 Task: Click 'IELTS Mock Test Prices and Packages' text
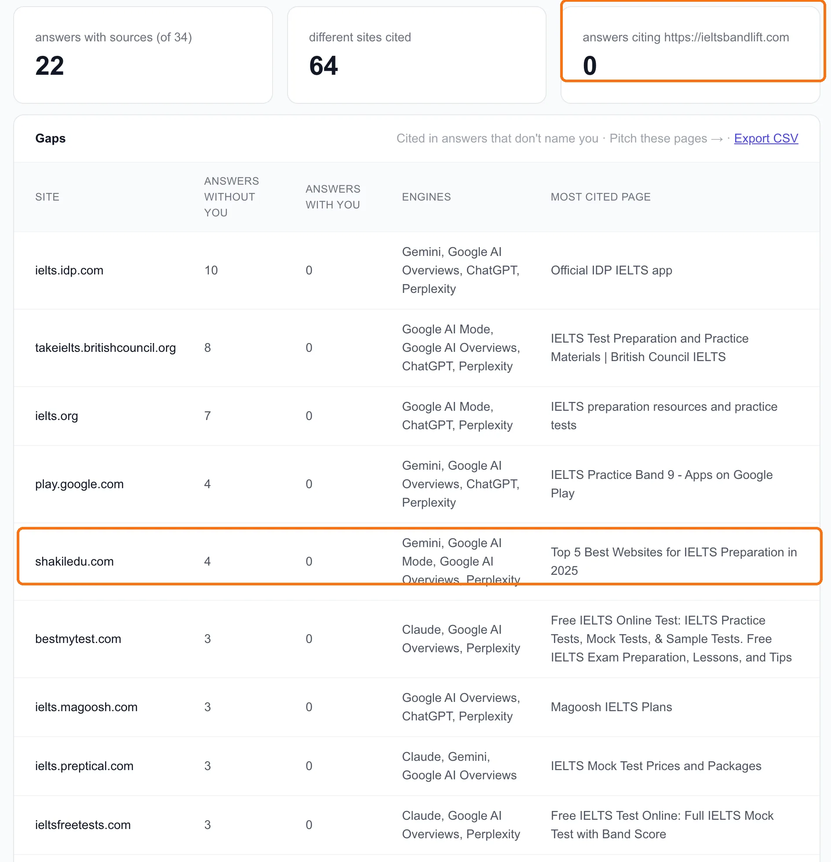(x=656, y=766)
